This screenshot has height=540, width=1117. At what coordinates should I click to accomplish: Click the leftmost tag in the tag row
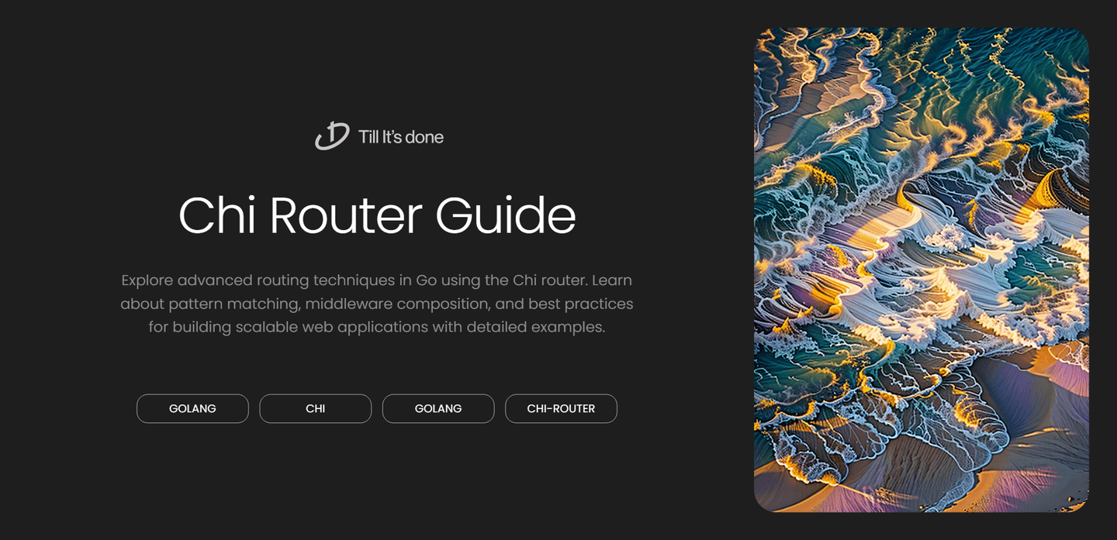192,408
